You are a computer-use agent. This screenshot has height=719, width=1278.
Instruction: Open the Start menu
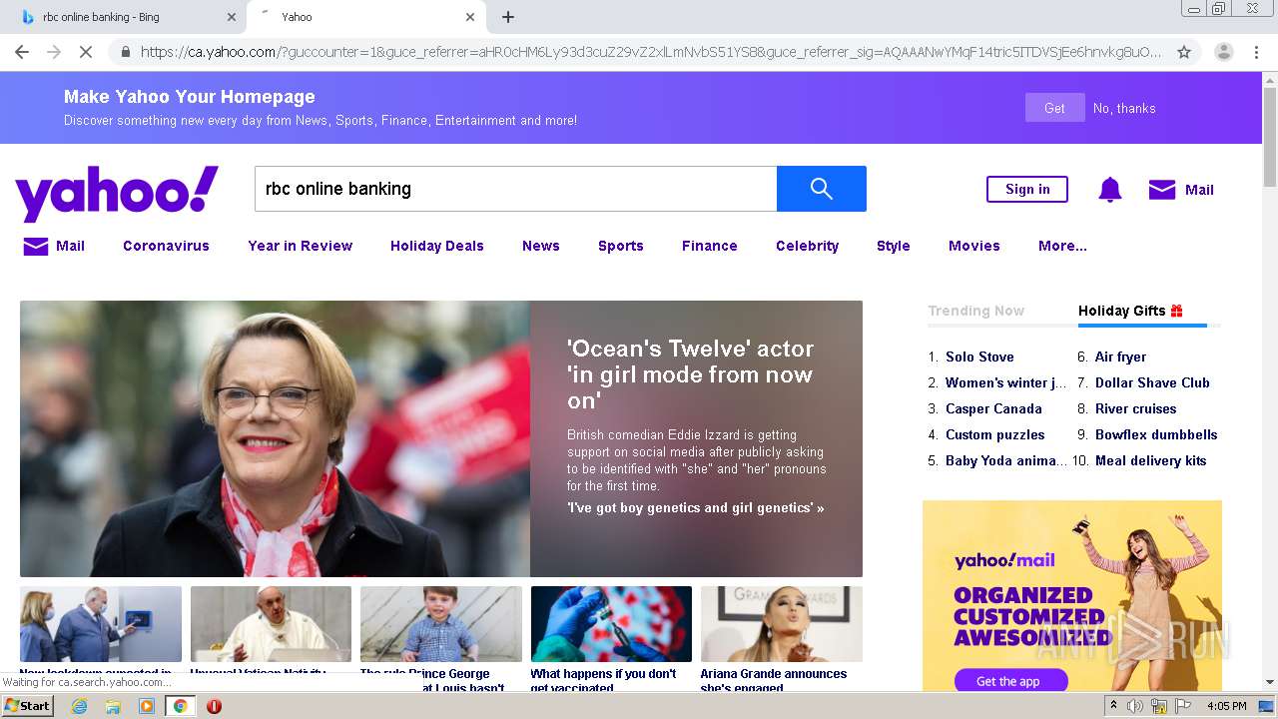tap(28, 706)
